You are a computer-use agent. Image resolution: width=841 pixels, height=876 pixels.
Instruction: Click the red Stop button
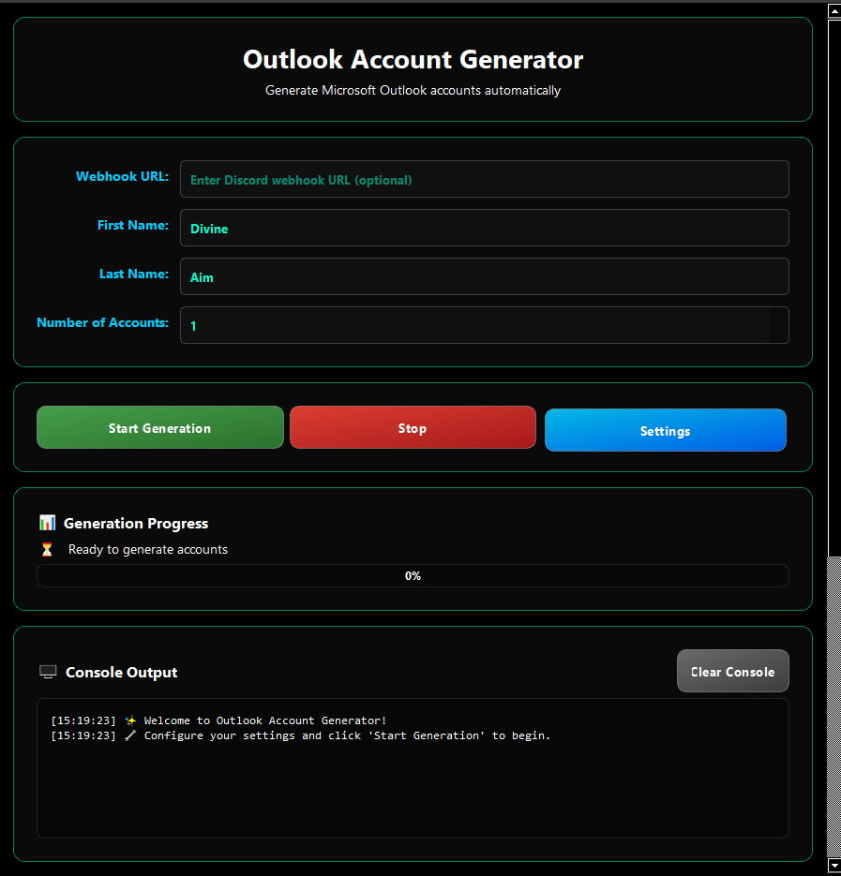[x=413, y=427]
